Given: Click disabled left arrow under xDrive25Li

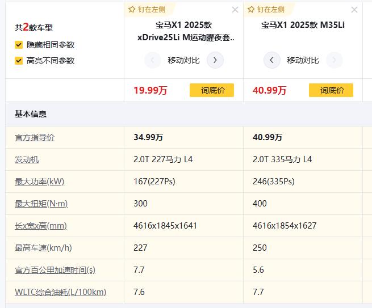Looking at the screenshot, I should [x=153, y=60].
